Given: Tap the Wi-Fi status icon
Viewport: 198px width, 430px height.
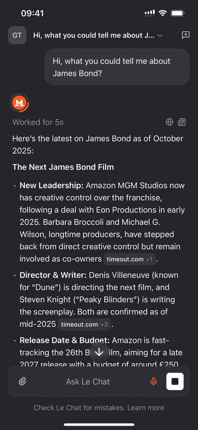Looking at the screenshot, I should pos(162,13).
